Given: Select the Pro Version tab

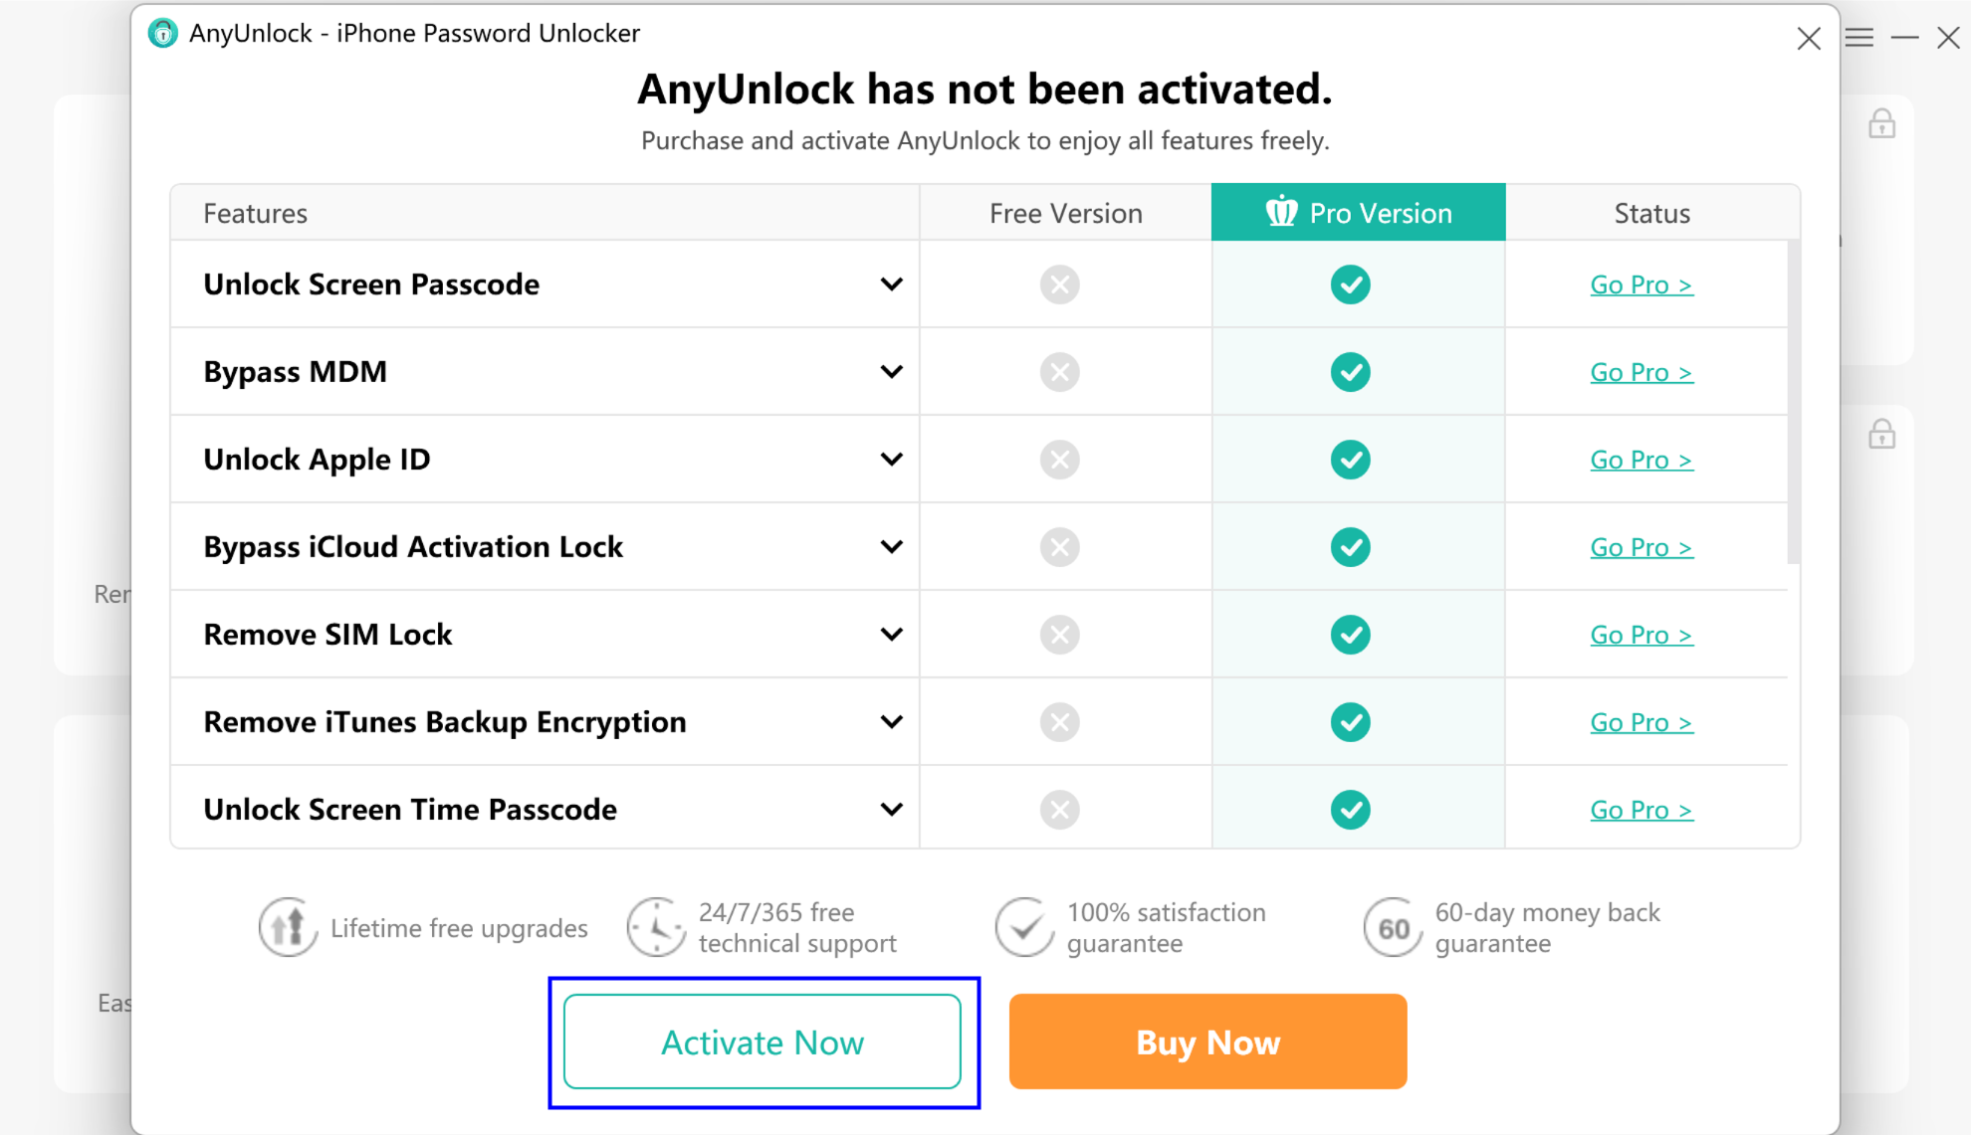Looking at the screenshot, I should click(x=1357, y=213).
